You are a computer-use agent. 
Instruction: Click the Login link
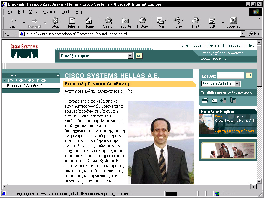point(198,45)
